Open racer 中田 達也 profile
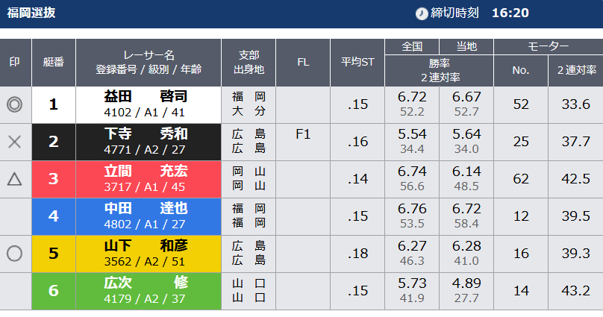Screen dimensions: 603x317 click(146, 208)
